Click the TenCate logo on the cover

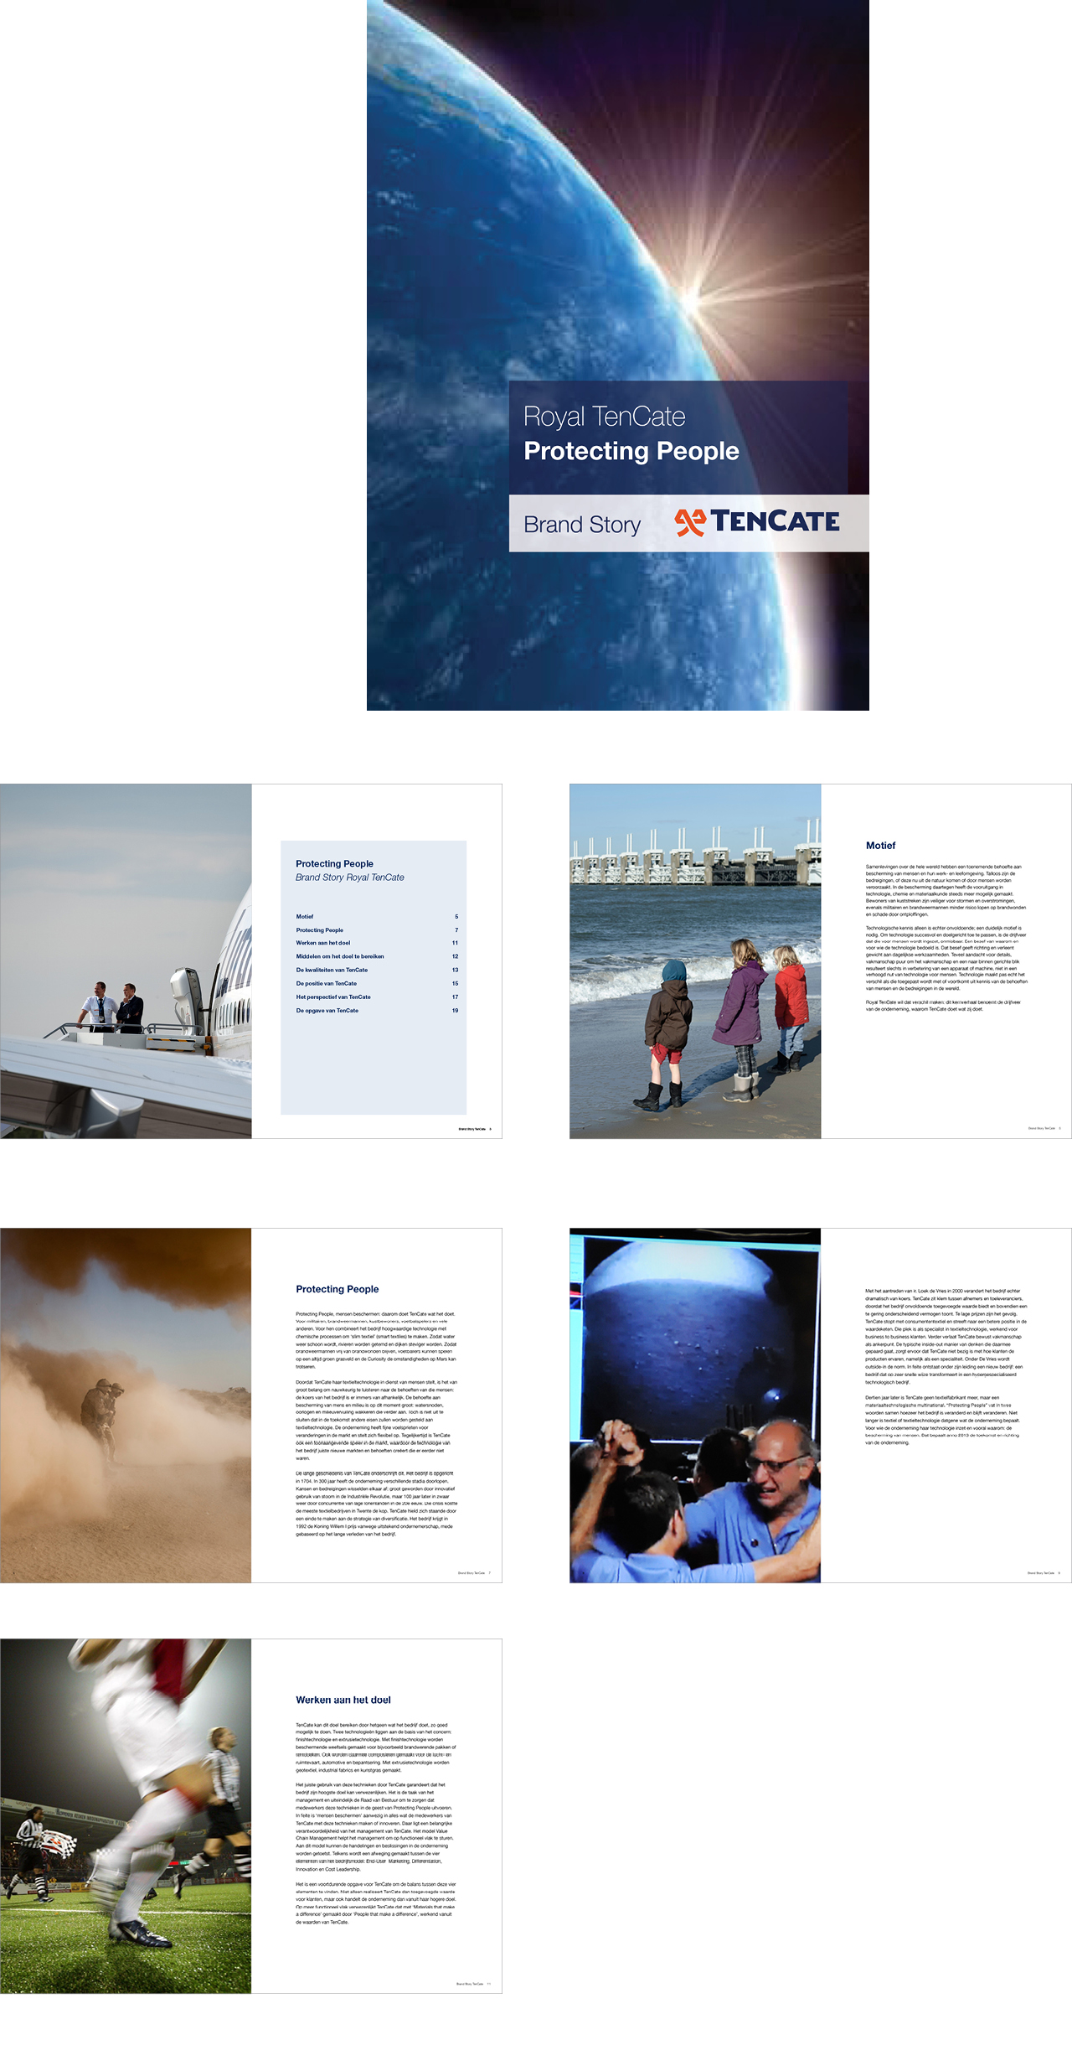757,521
